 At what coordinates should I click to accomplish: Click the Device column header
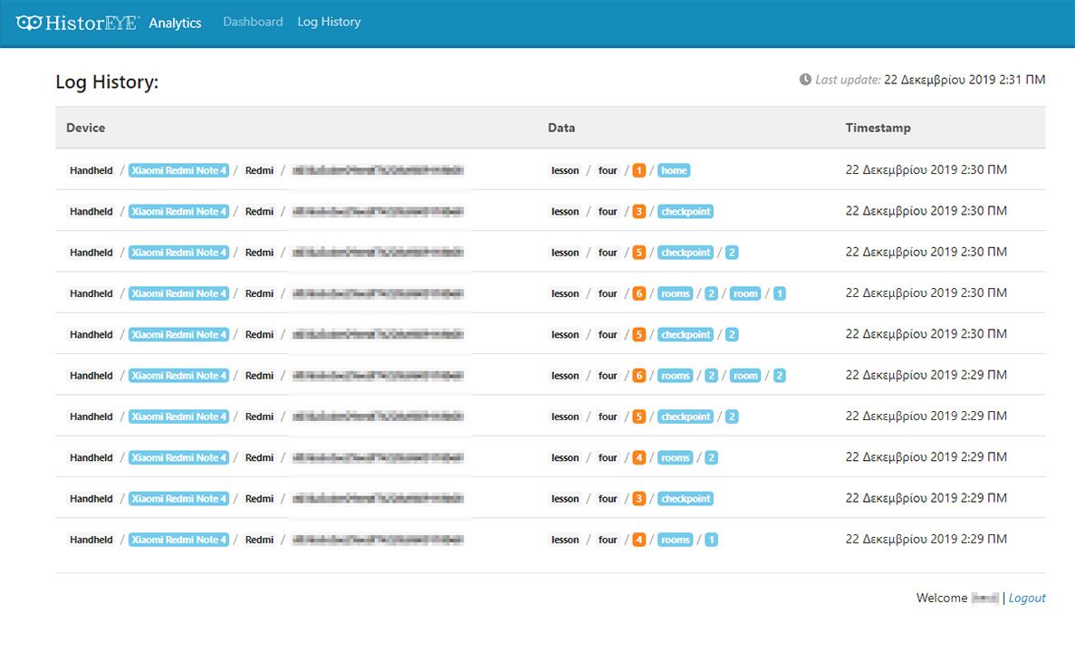(x=86, y=128)
